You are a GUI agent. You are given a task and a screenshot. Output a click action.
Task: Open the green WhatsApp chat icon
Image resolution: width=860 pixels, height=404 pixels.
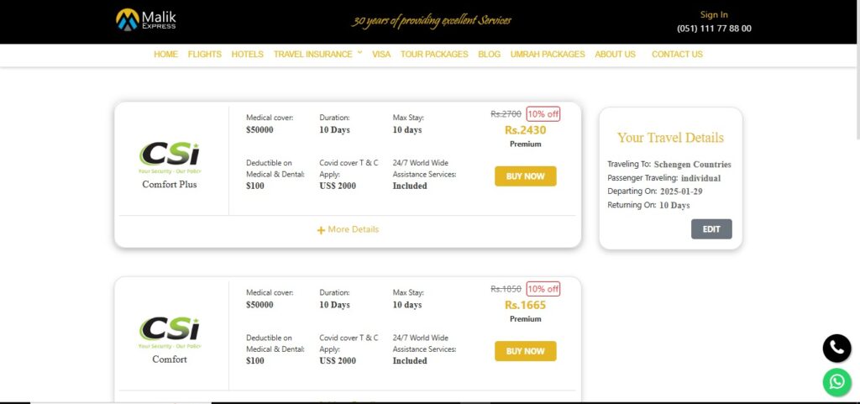[836, 383]
